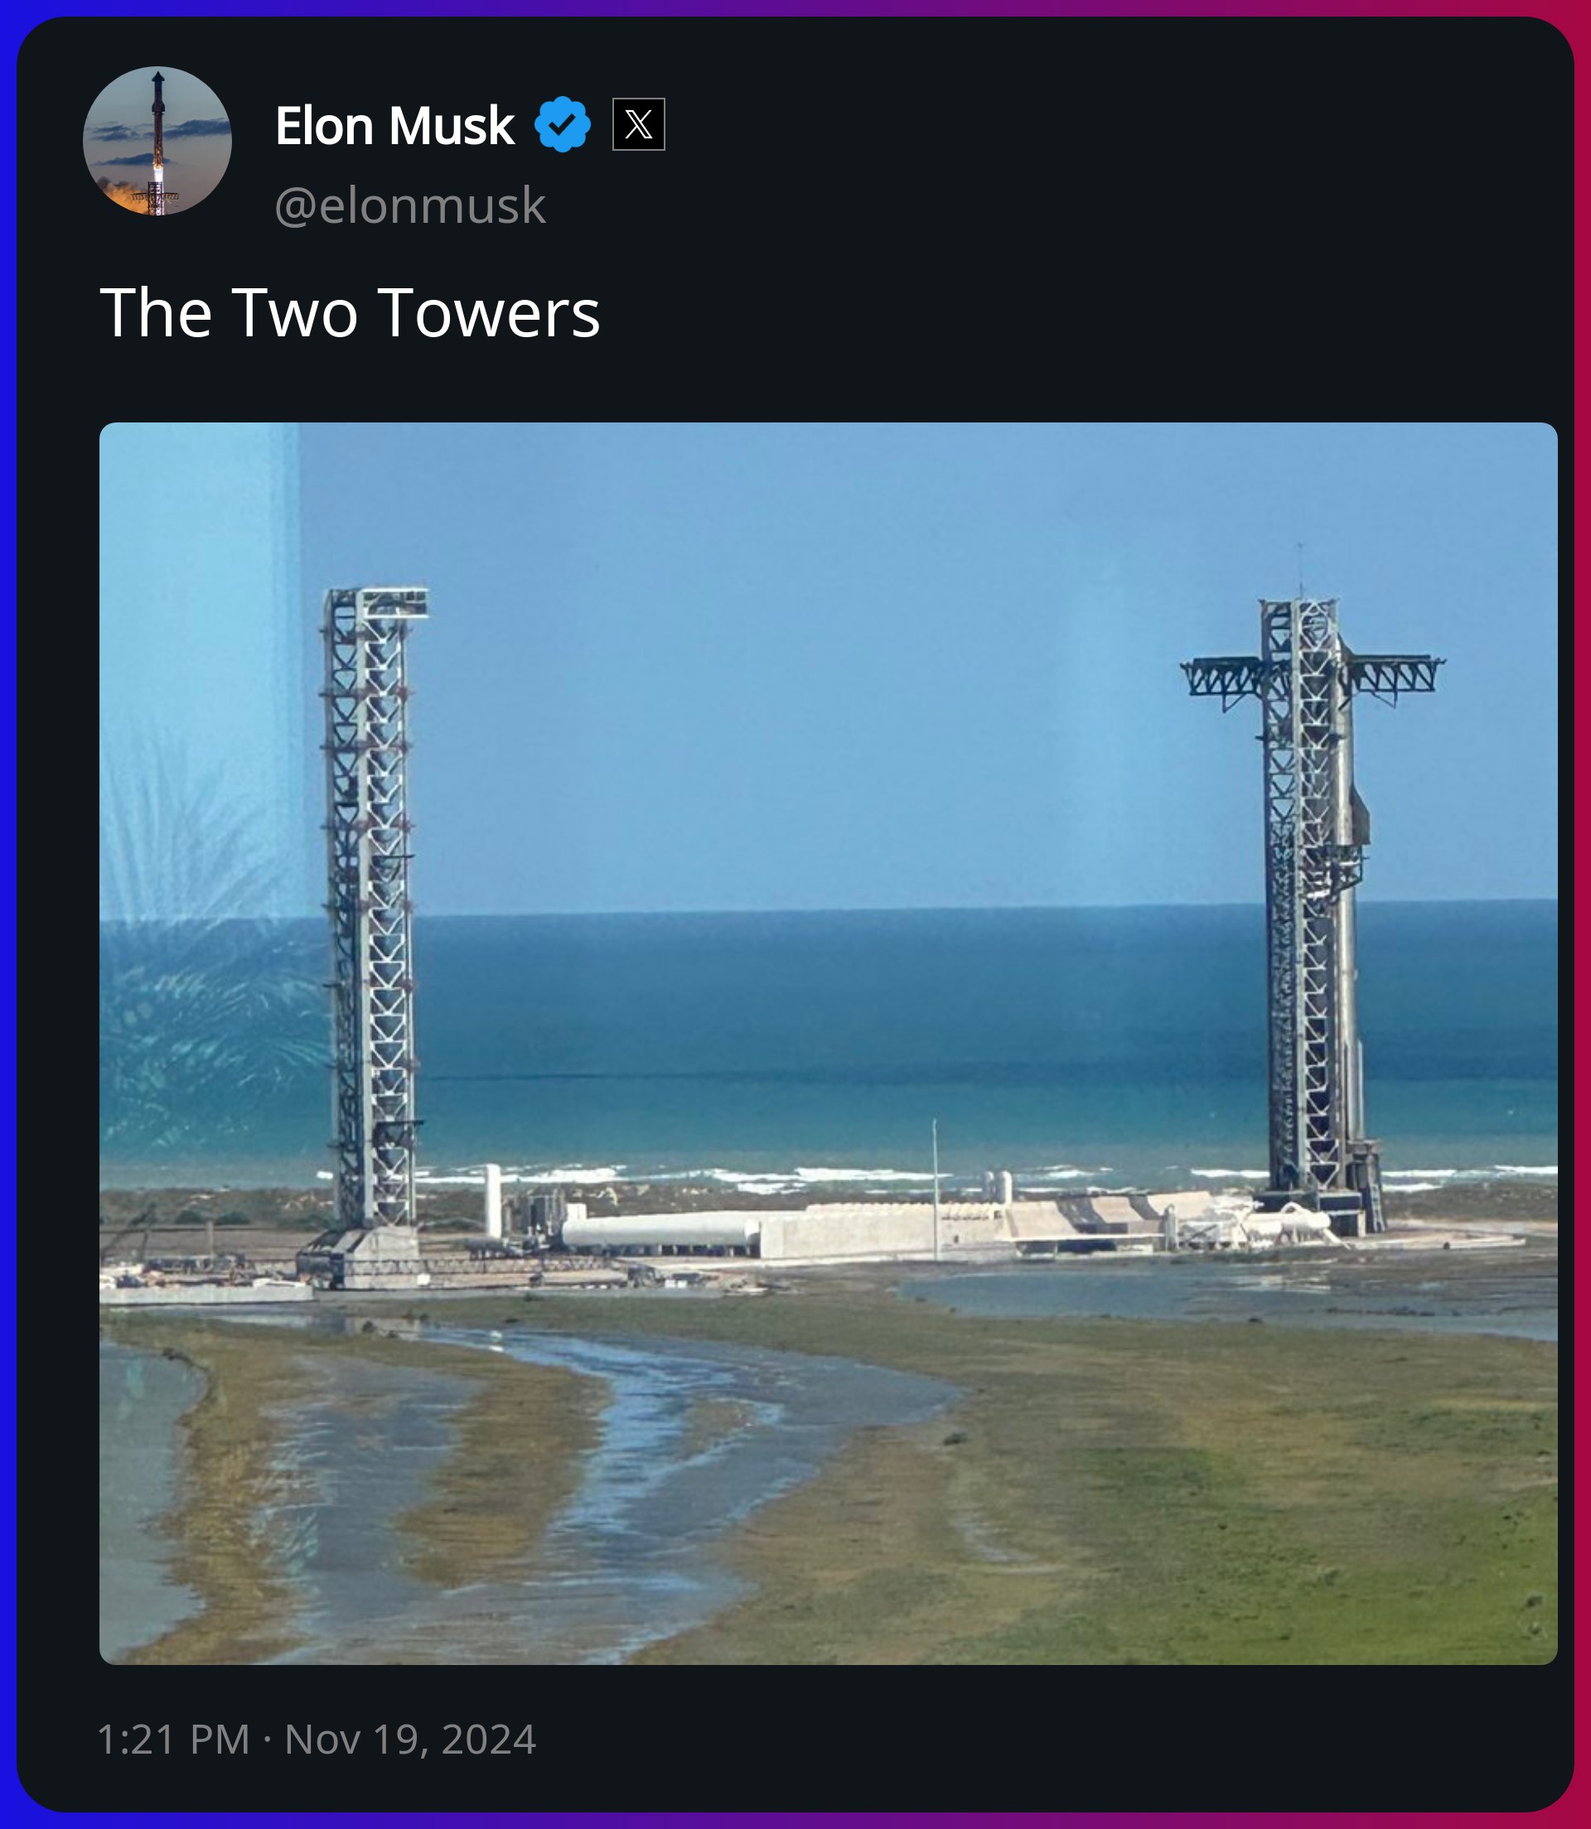Click the thin pole between the towers
Screen dimensions: 1591x1829
[935, 1190]
